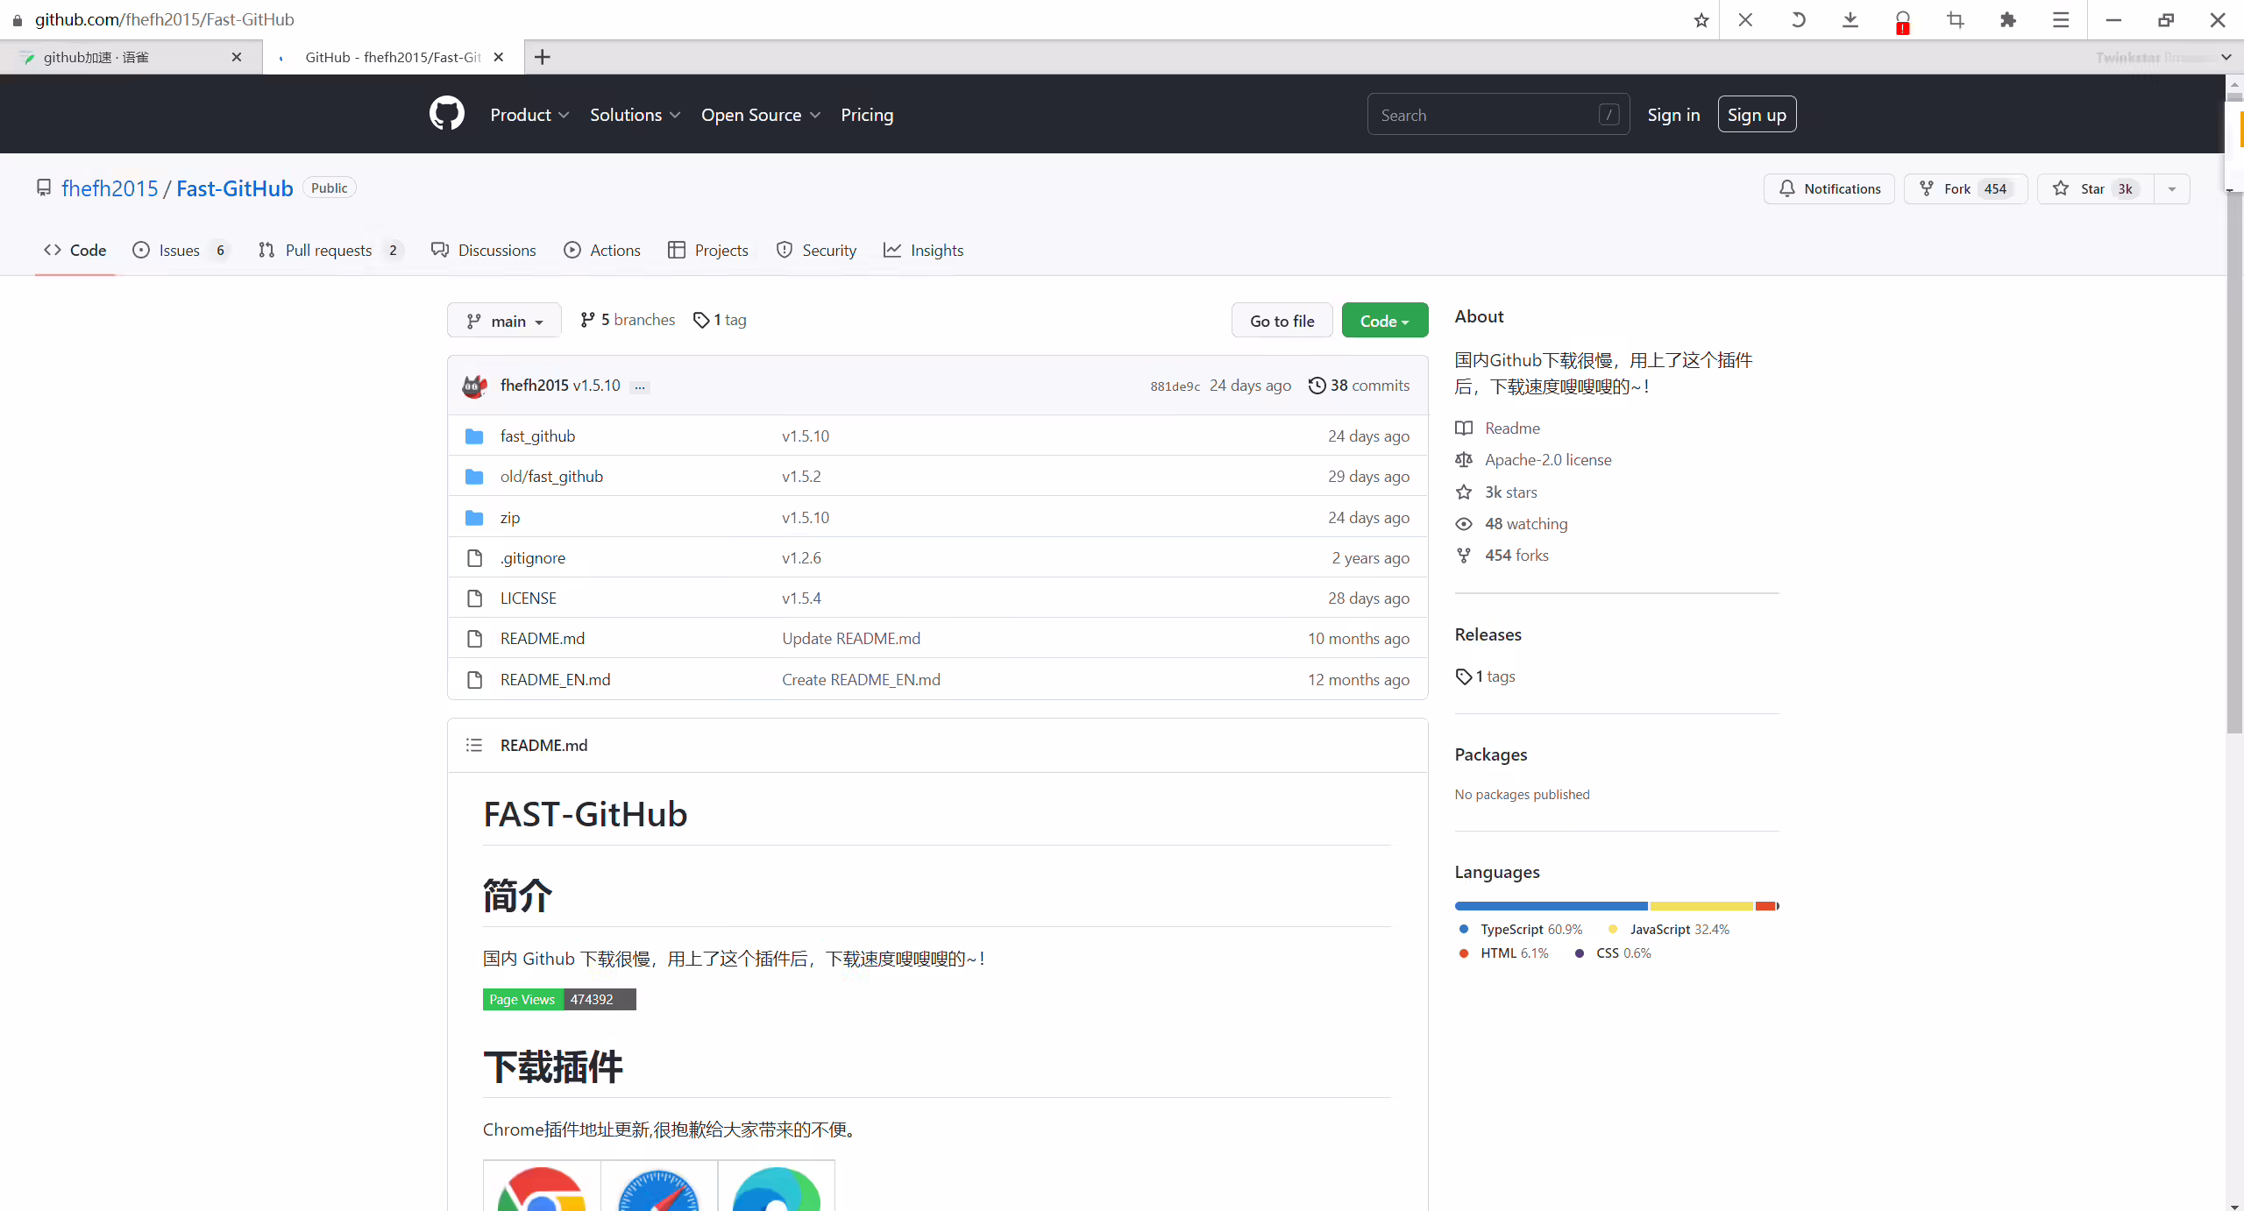Viewport: 2244px width, 1211px height.
Task: Open the GitHub logo home link
Action: tap(447, 114)
